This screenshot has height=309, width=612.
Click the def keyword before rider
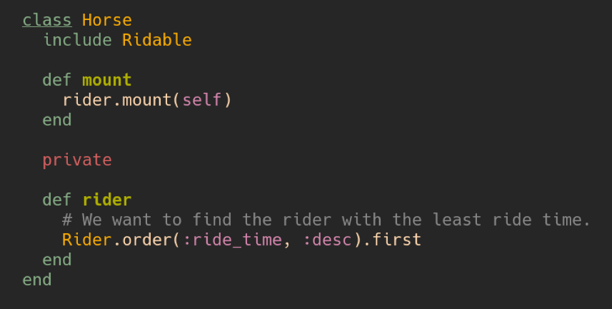57,200
